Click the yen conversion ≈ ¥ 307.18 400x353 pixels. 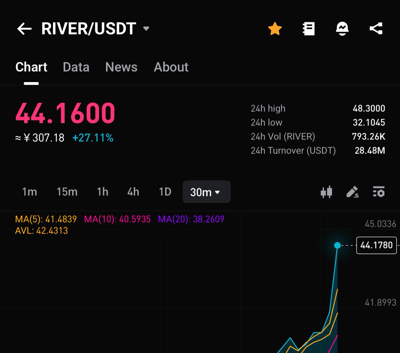40,138
